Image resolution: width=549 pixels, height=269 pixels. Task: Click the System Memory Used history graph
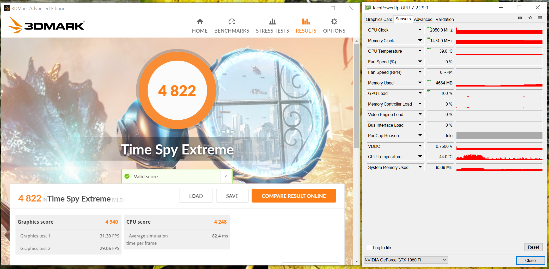pos(499,167)
